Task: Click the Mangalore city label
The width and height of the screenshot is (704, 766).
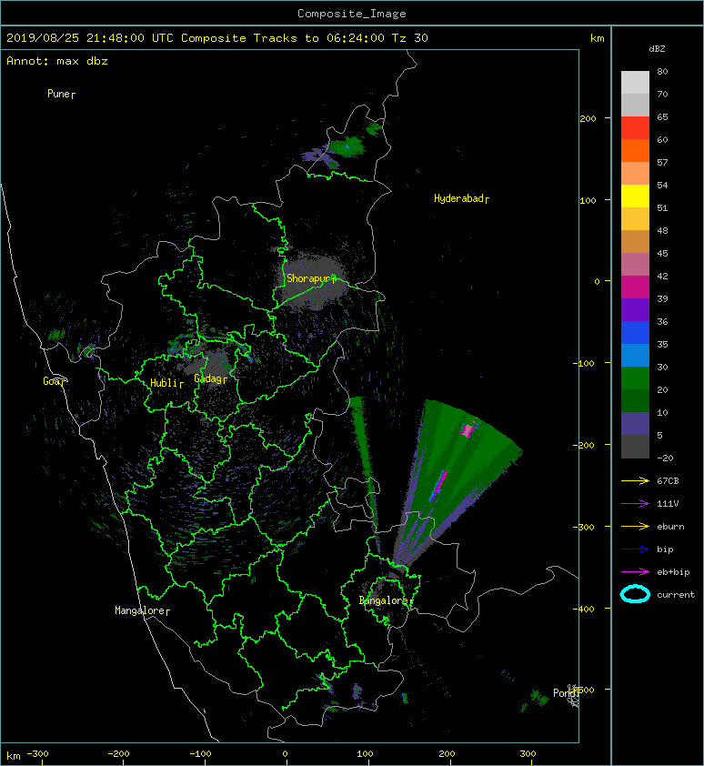Action: click(x=140, y=610)
